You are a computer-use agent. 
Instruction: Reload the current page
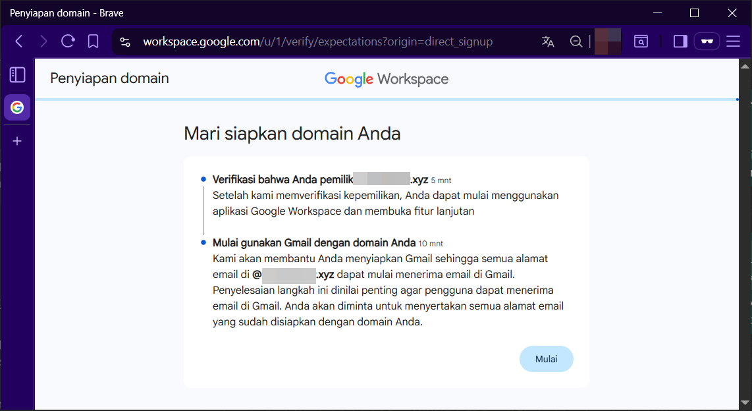pyautogui.click(x=68, y=41)
